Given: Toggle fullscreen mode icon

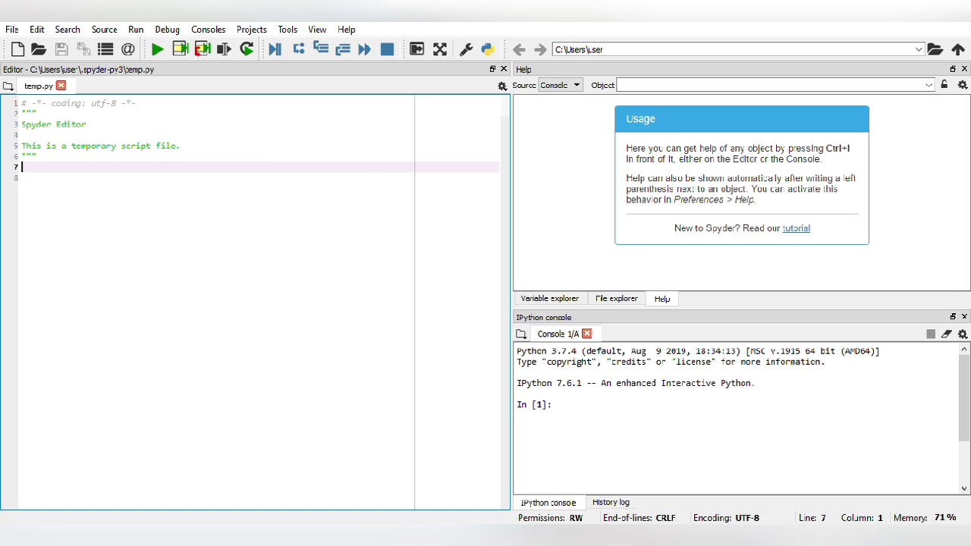Looking at the screenshot, I should 440,49.
